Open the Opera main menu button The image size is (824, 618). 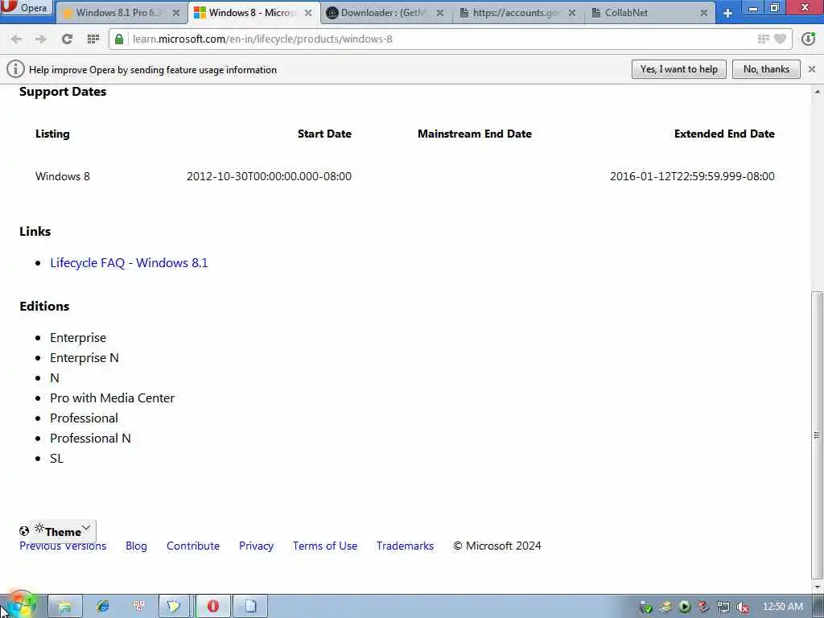27,7
